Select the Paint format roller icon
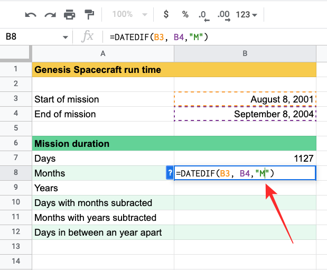The height and width of the screenshot is (270, 327). (x=88, y=14)
